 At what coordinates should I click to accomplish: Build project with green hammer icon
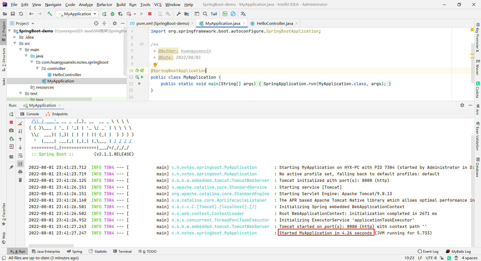[50, 14]
